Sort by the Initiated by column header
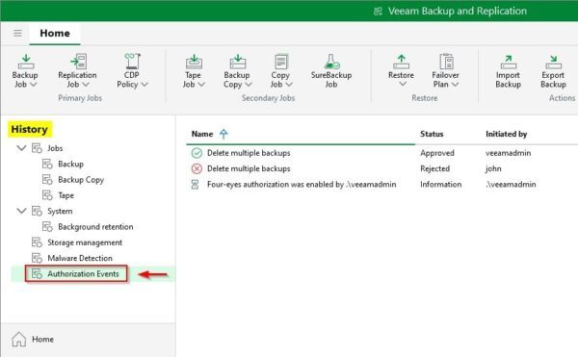This screenshot has height=357, width=578. [506, 134]
